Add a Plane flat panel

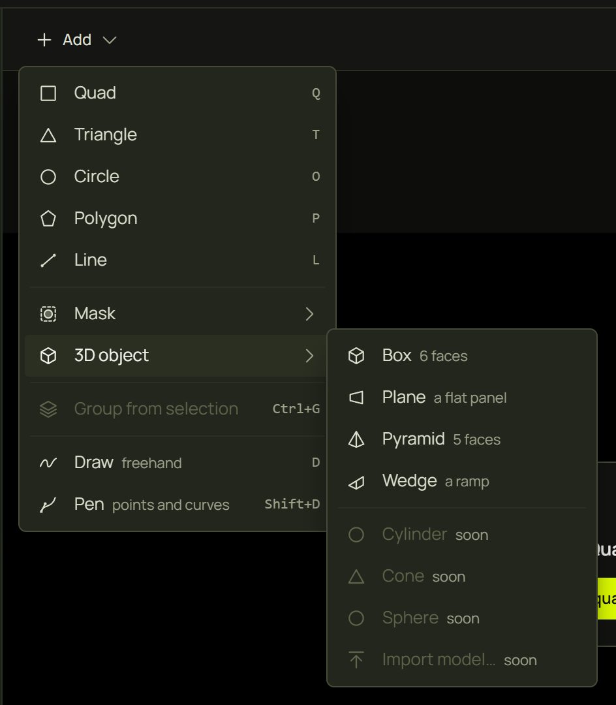coord(462,398)
